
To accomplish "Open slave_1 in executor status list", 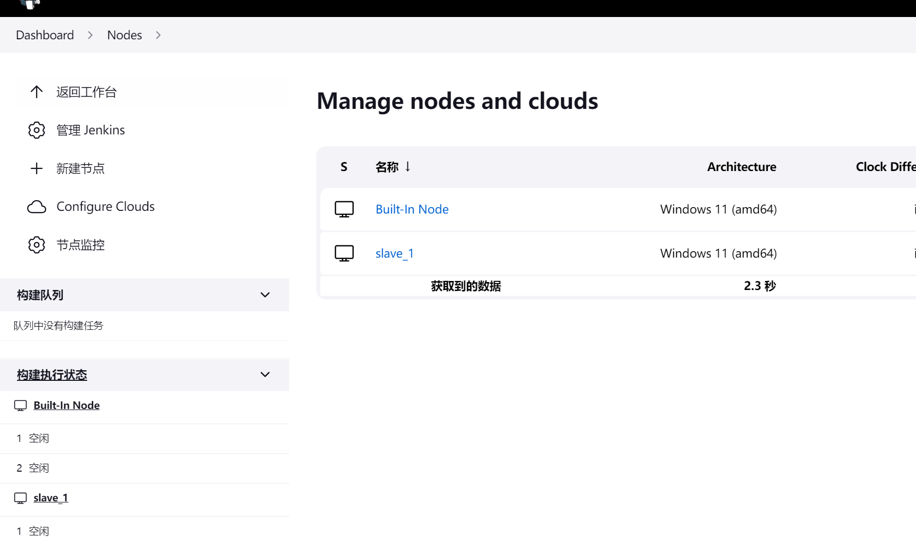I will tap(50, 498).
